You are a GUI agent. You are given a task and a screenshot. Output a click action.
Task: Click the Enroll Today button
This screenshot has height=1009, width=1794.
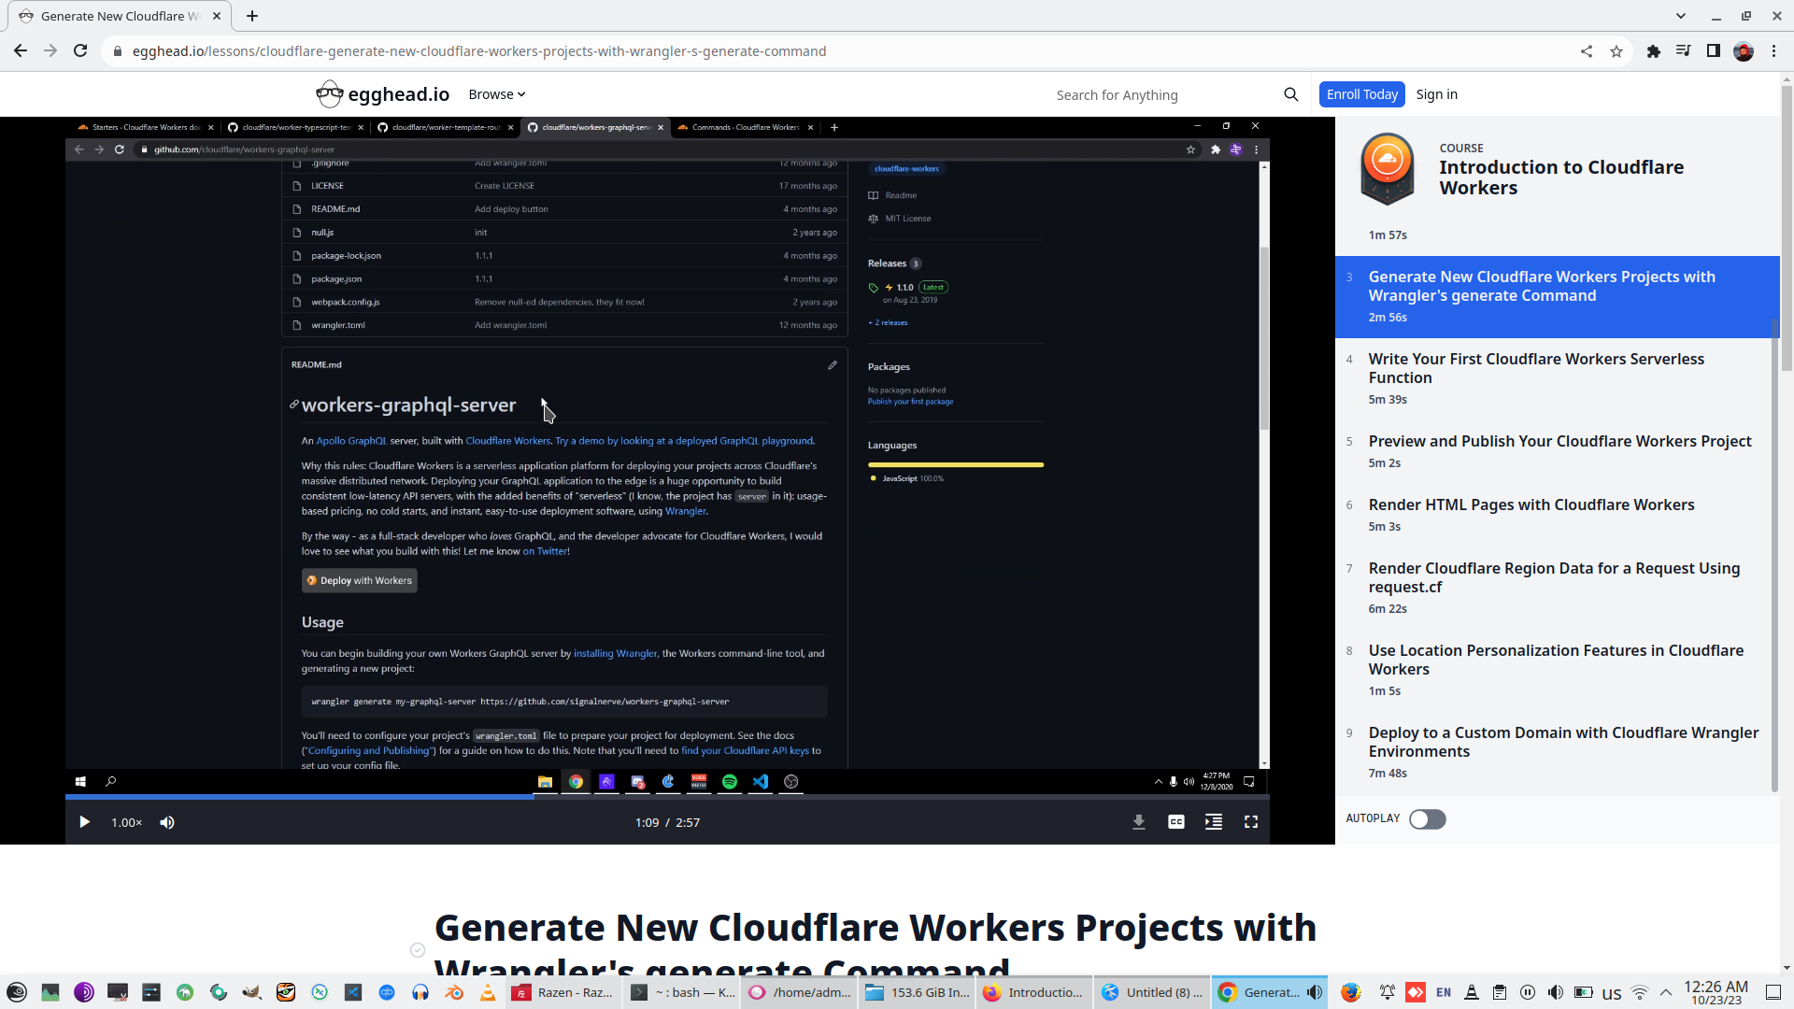[x=1361, y=94]
